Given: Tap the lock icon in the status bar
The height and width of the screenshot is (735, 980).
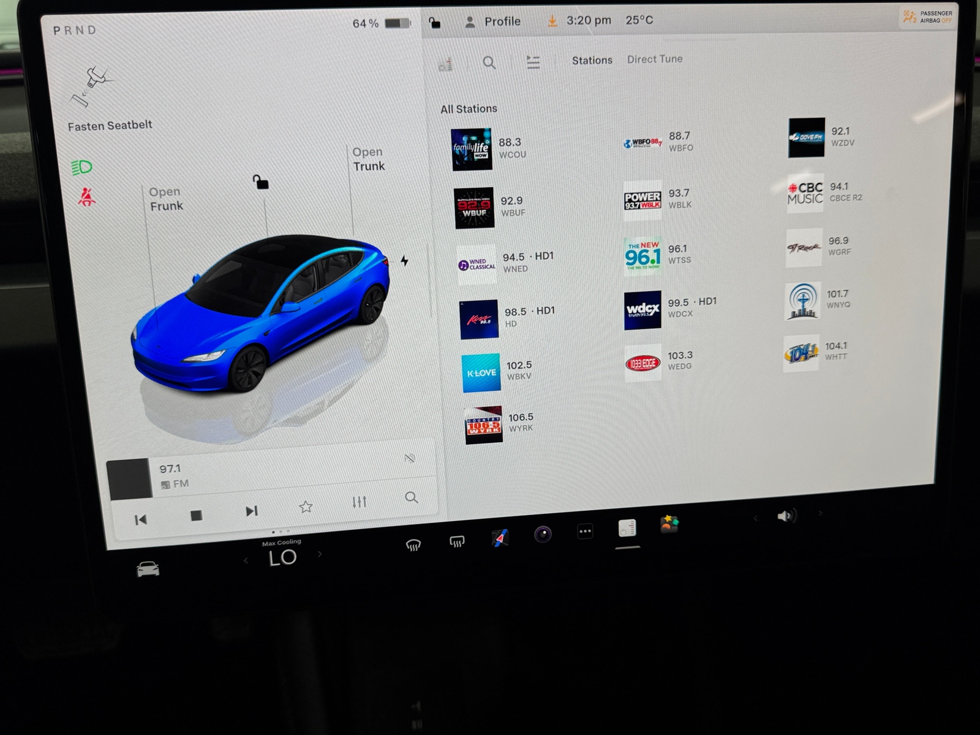Looking at the screenshot, I should click(x=435, y=22).
